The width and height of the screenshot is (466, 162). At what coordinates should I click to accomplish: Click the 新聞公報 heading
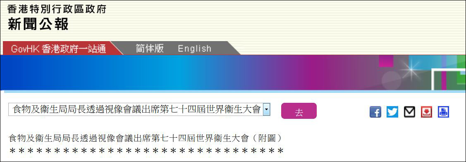pyautogui.click(x=38, y=24)
